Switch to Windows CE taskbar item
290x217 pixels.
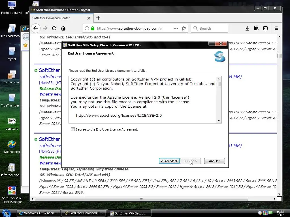pos(39,213)
